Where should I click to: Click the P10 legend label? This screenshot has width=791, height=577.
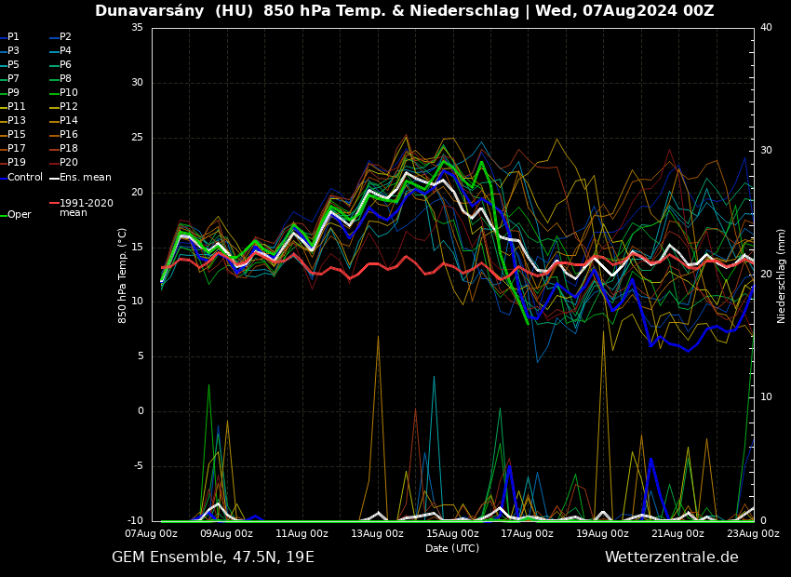click(68, 93)
